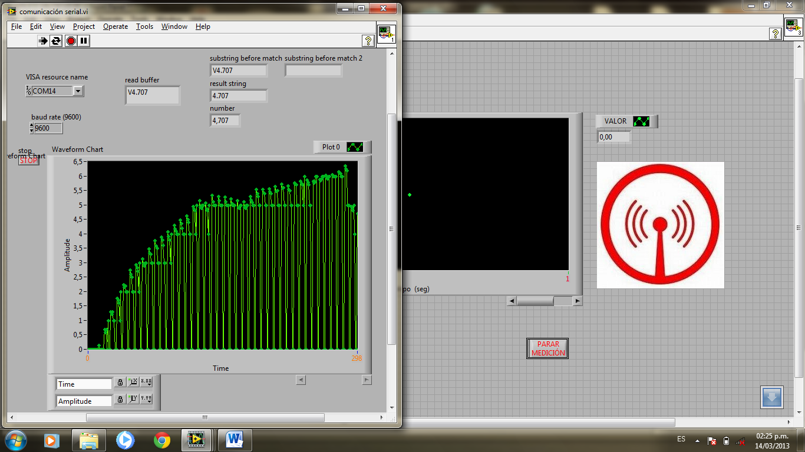The height and width of the screenshot is (452, 805).
Task: Click the VALOR plot legend icon
Action: tap(641, 121)
